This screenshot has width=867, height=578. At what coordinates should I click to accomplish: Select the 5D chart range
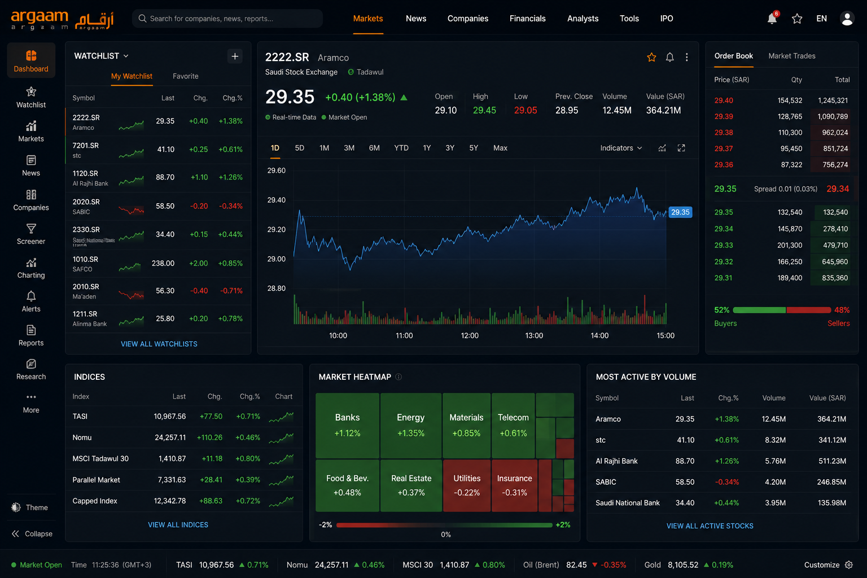300,148
